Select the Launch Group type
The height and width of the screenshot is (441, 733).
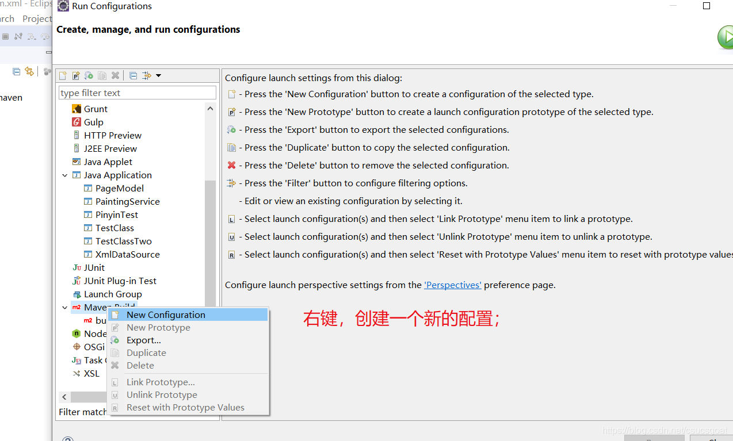pos(107,294)
